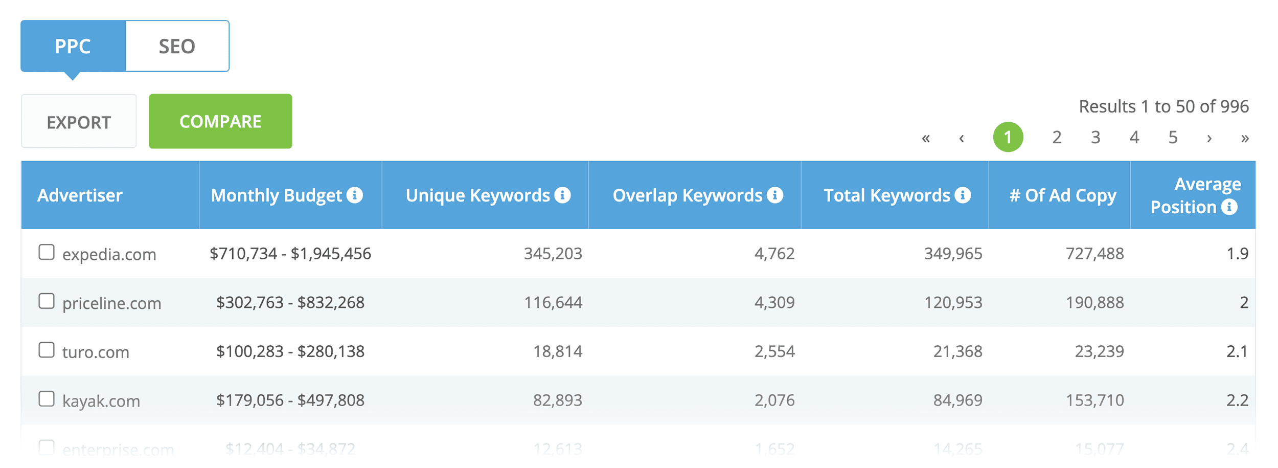This screenshot has height=468, width=1278.
Task: Open the expedia.com advertiser link
Action: pos(109,254)
